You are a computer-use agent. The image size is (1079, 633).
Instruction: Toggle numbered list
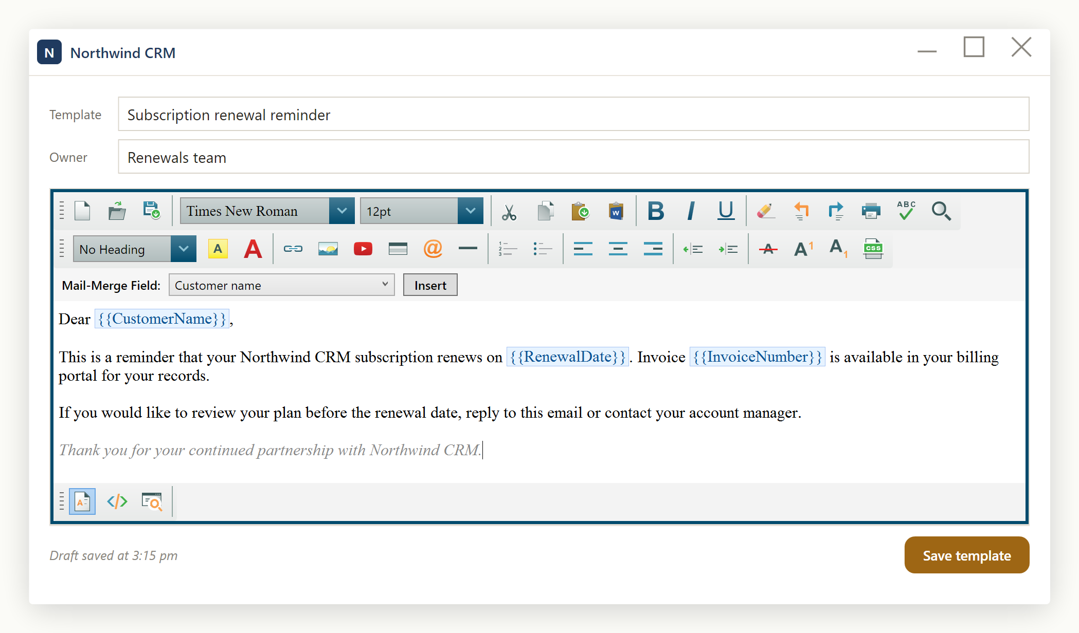coord(508,249)
